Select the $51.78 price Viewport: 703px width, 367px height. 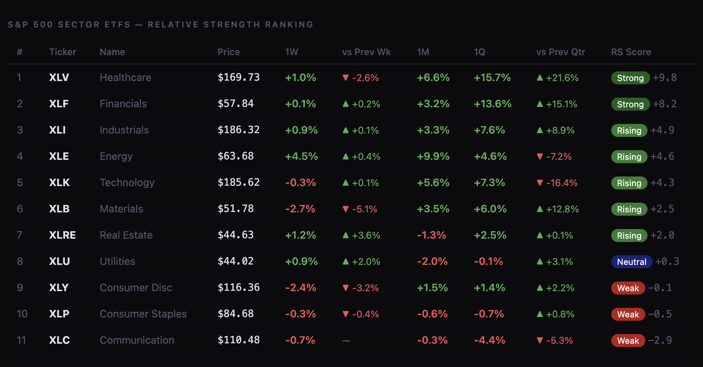pyautogui.click(x=236, y=209)
